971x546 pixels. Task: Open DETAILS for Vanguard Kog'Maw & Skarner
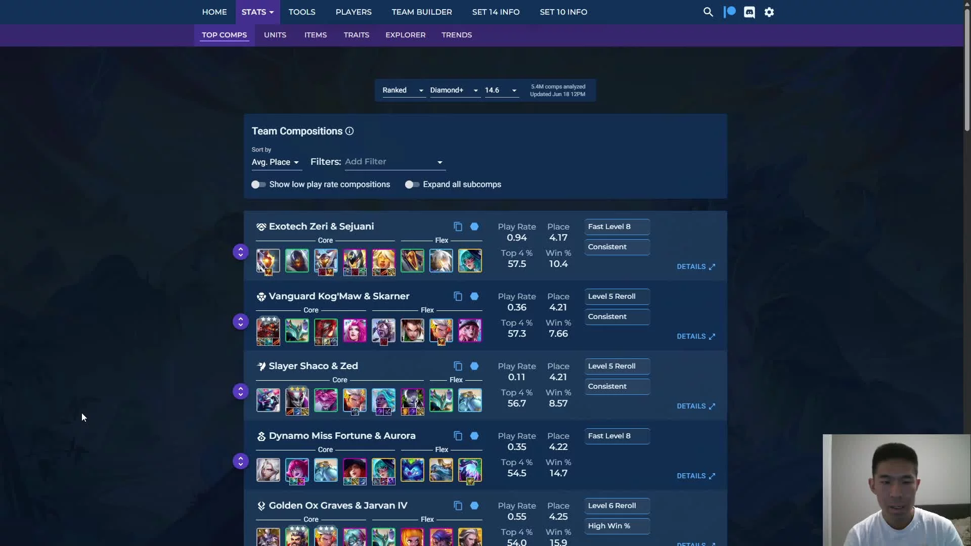point(696,337)
